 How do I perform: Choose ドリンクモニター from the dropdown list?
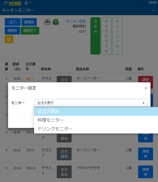96,129
